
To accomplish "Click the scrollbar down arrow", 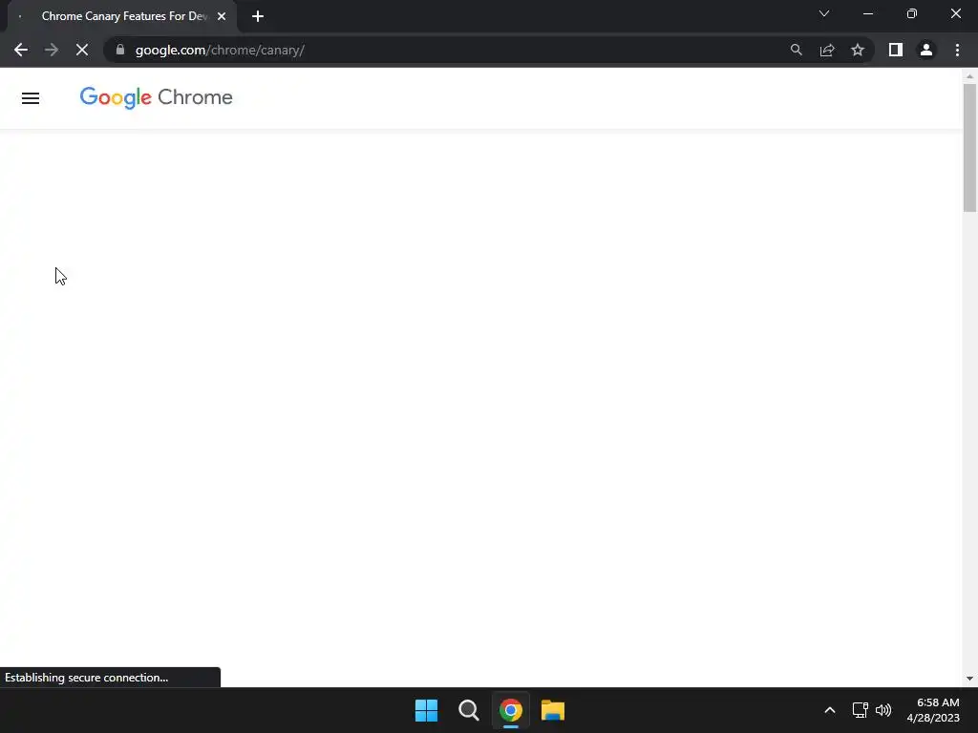I will (x=969, y=679).
